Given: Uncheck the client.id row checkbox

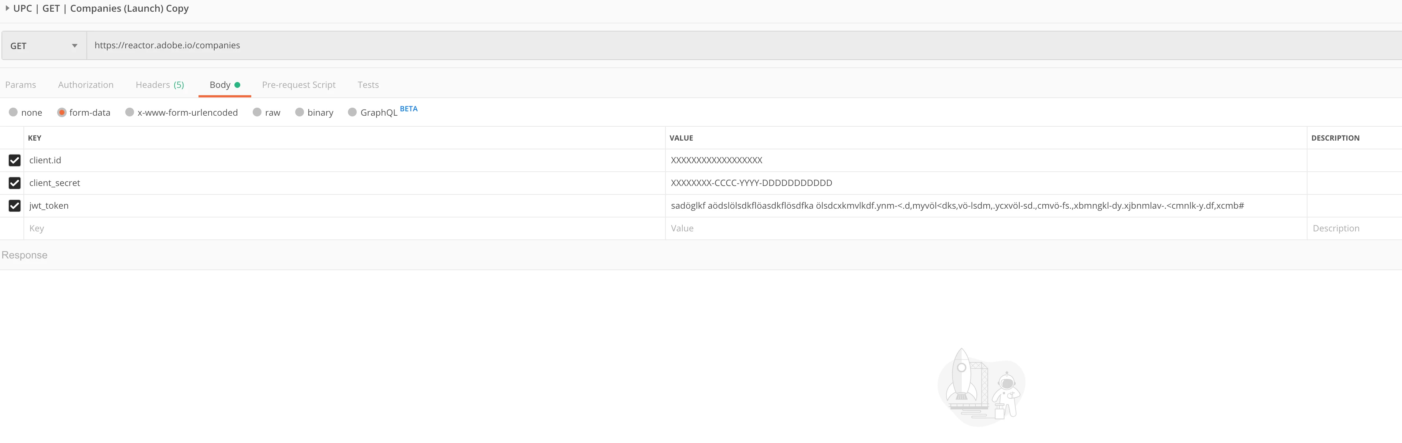Looking at the screenshot, I should pyautogui.click(x=15, y=160).
